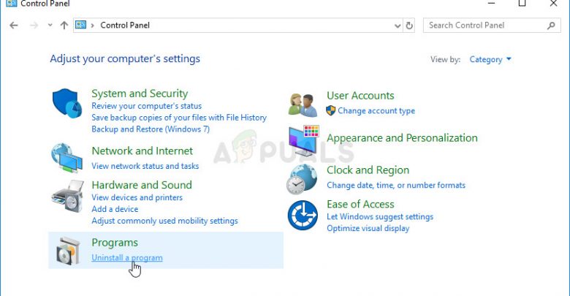
Task: Click the Search Control Panel field
Action: click(x=486, y=25)
